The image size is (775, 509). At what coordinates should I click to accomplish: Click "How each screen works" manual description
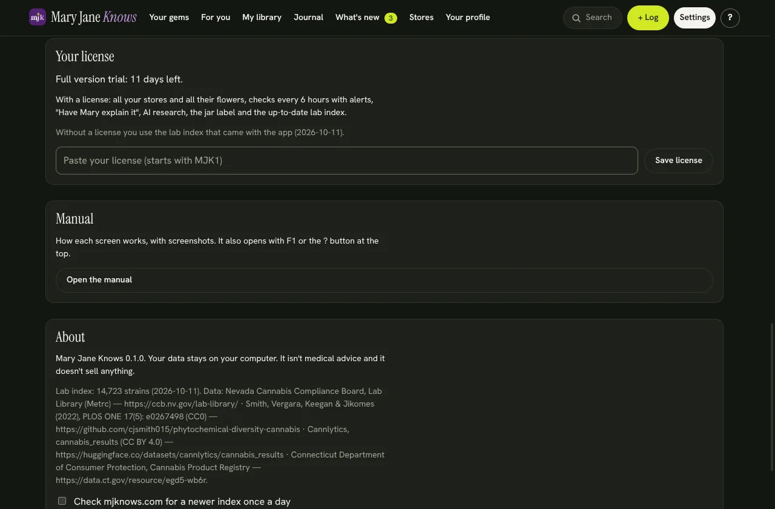(217, 247)
